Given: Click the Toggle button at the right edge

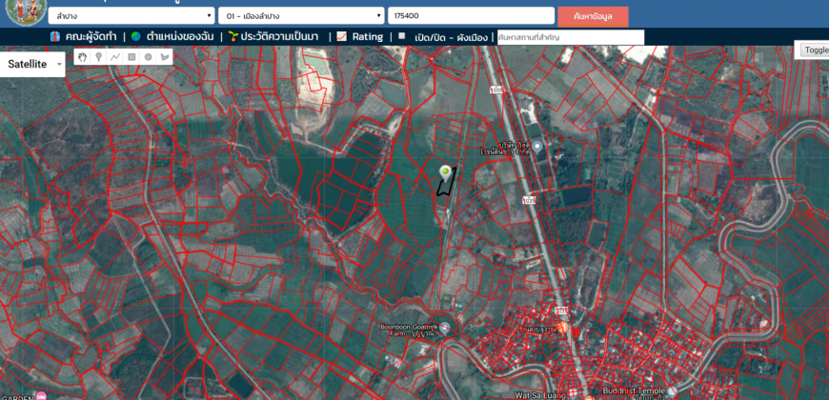Looking at the screenshot, I should (813, 50).
